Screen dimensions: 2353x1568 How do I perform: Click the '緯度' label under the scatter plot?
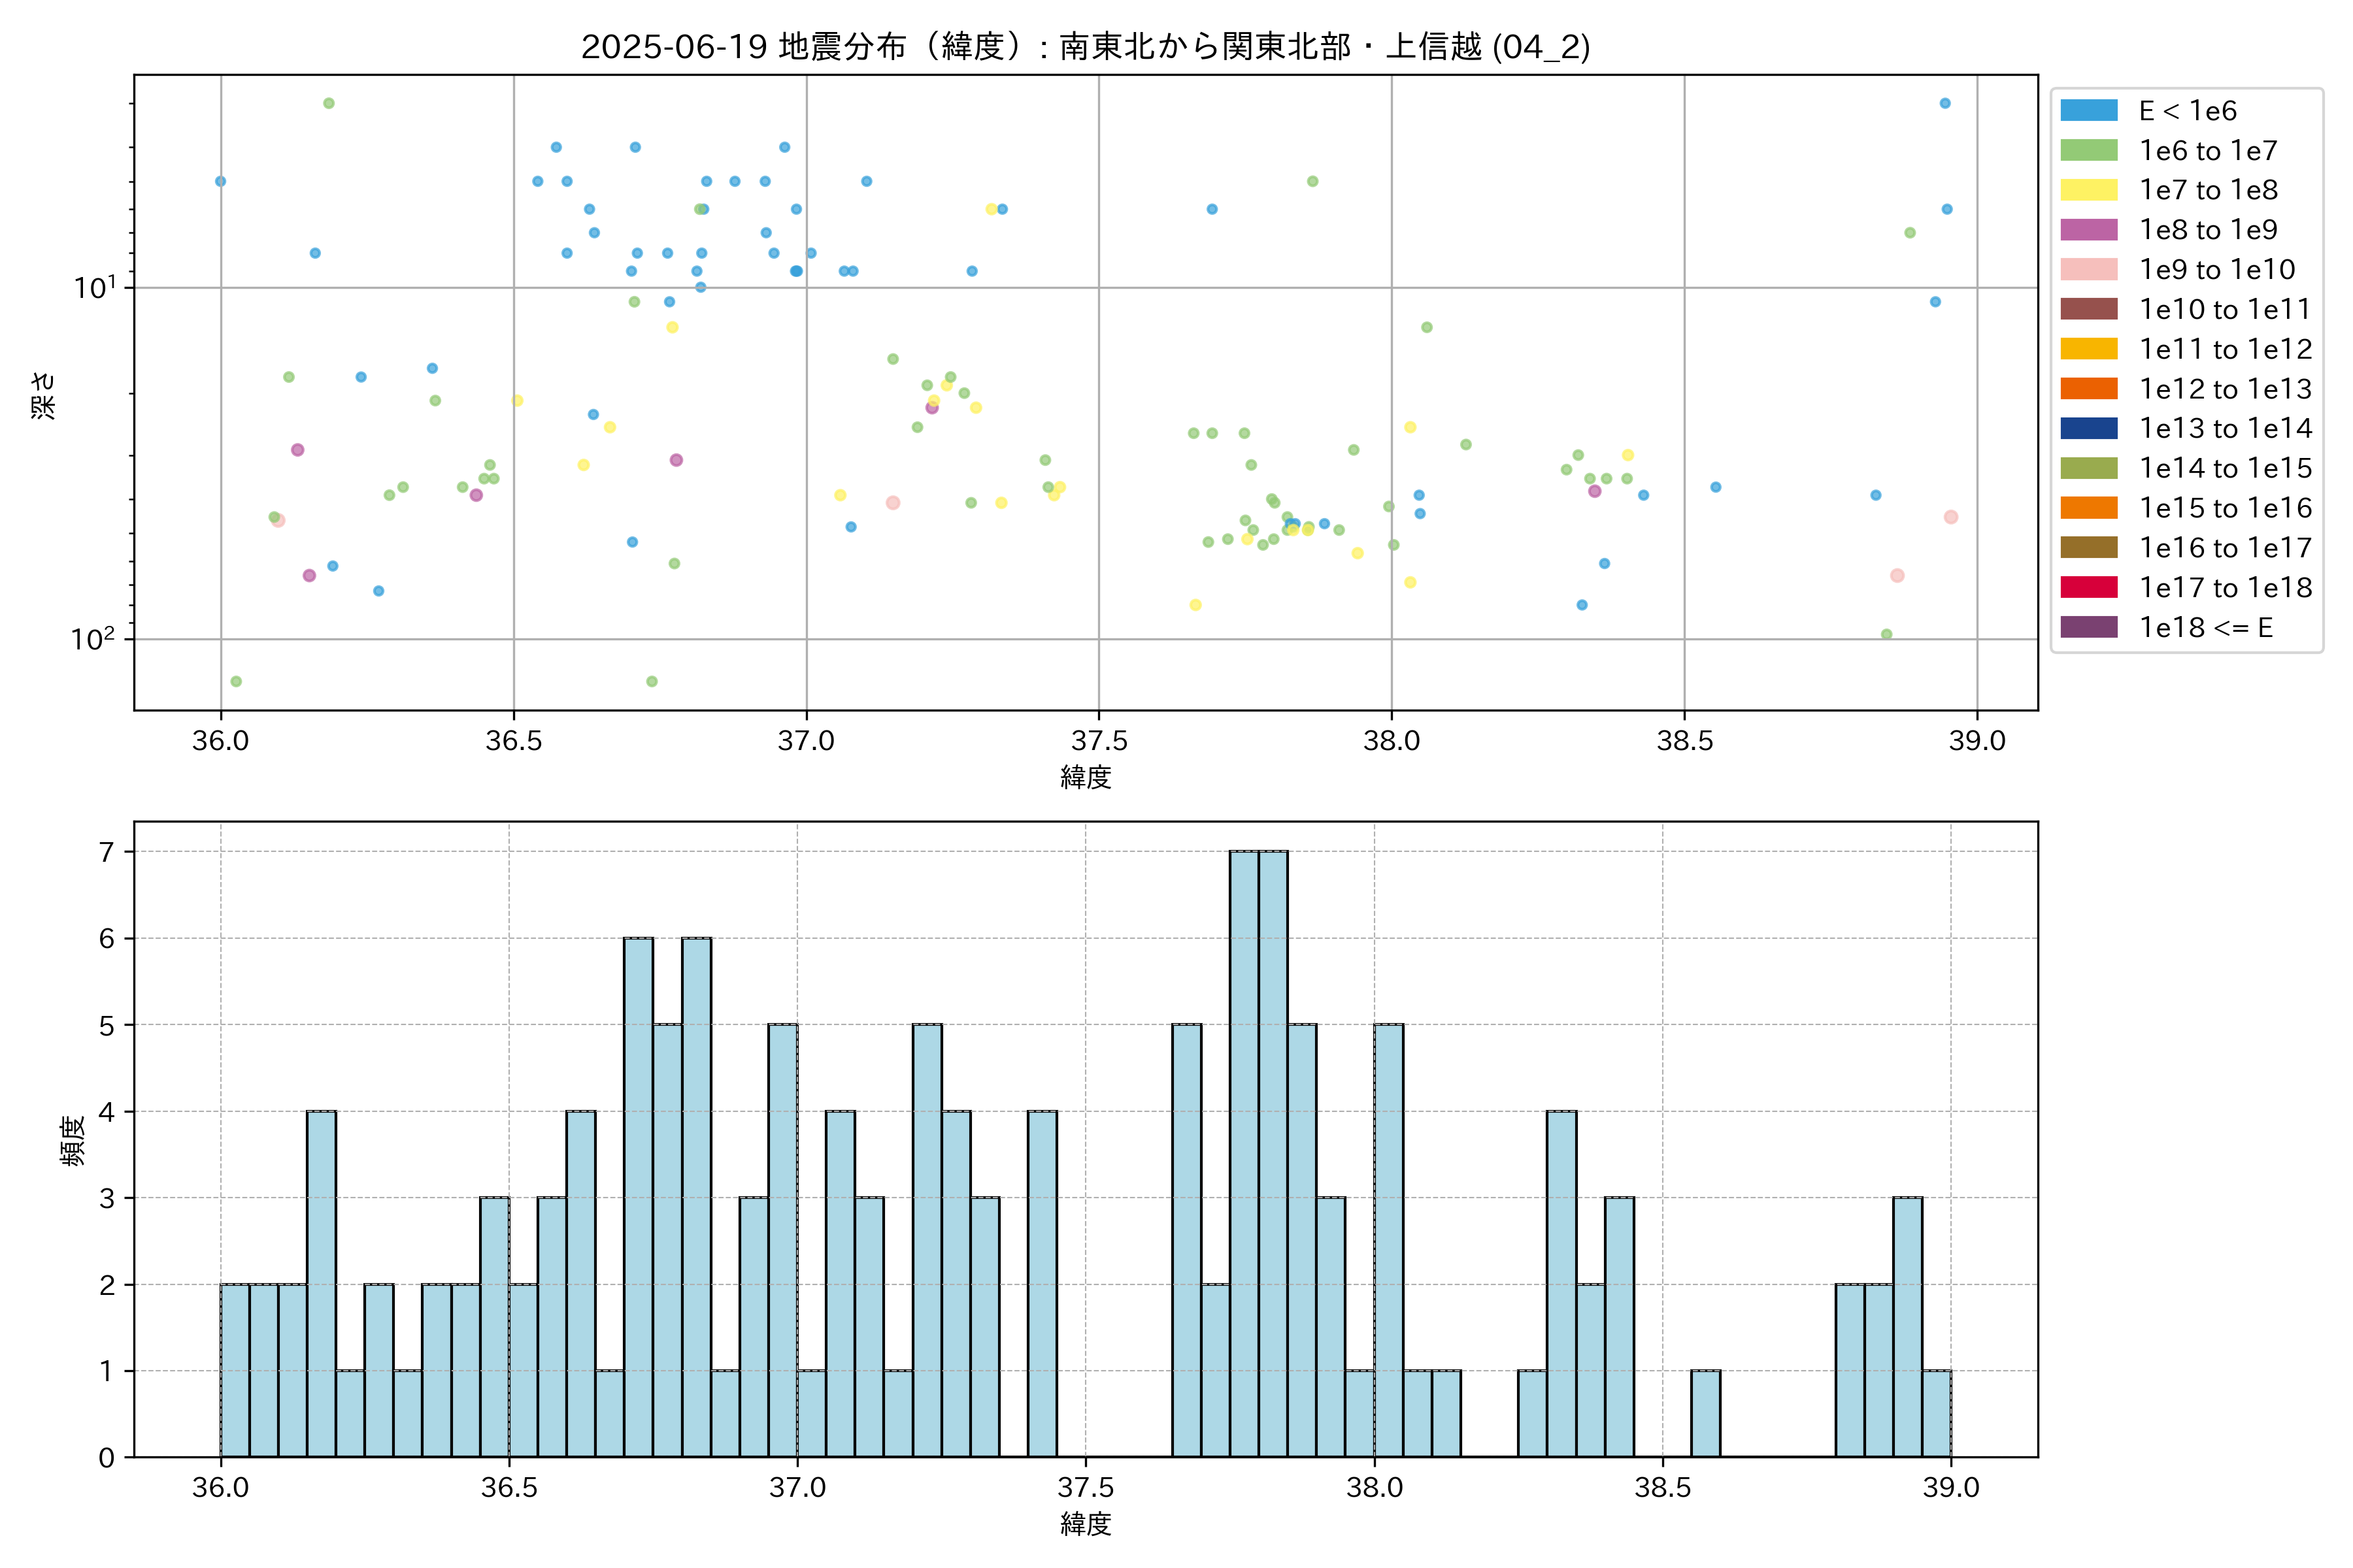[x=1086, y=777]
